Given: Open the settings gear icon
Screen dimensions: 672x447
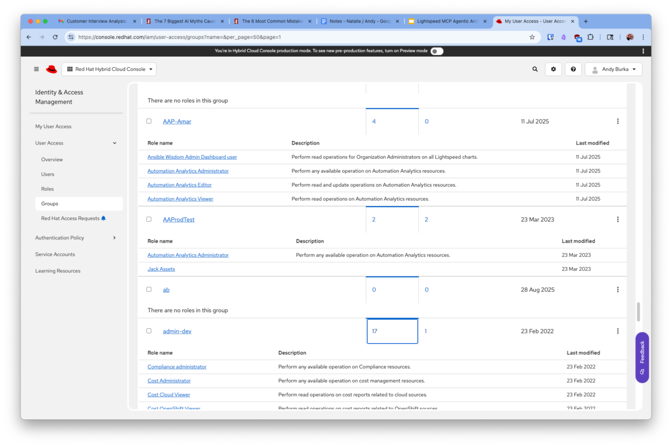Looking at the screenshot, I should click(553, 69).
